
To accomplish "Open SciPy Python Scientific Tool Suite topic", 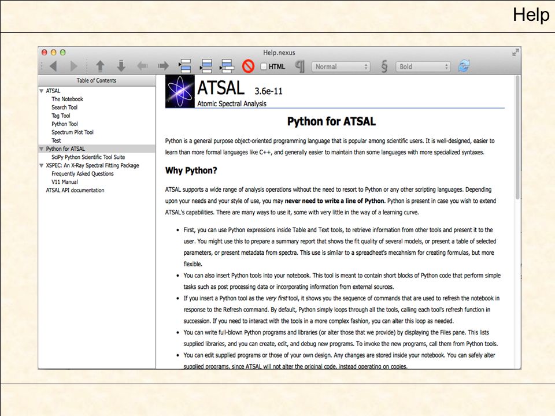I will click(88, 157).
